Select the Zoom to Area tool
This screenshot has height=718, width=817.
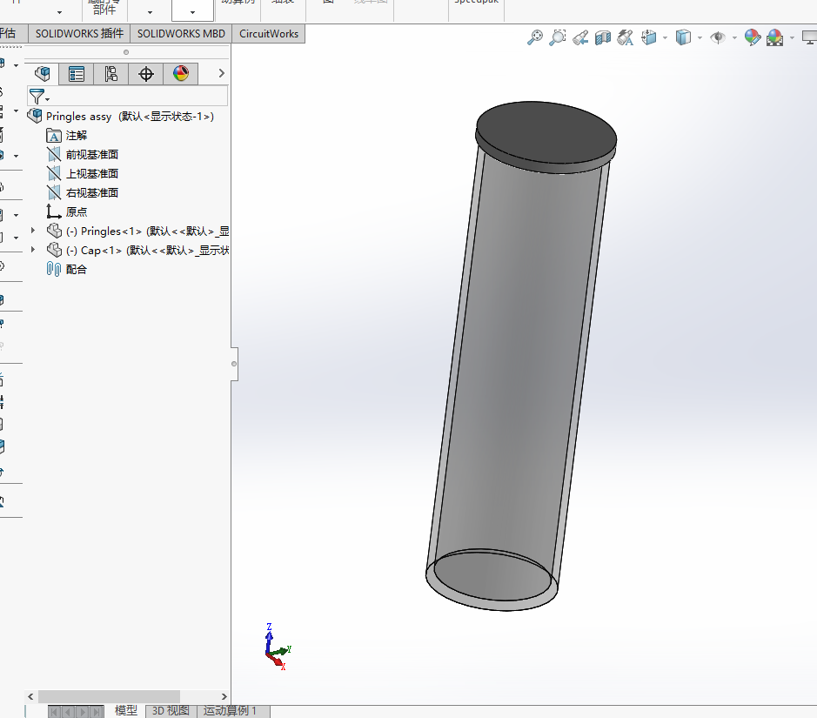[557, 37]
